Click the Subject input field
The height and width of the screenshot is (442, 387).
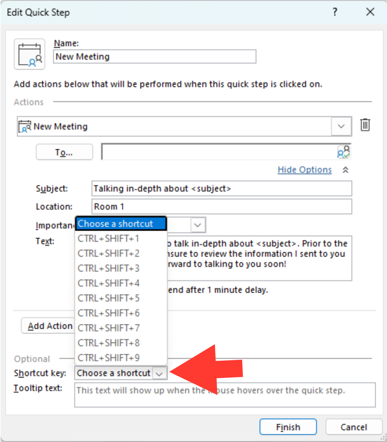tap(222, 189)
